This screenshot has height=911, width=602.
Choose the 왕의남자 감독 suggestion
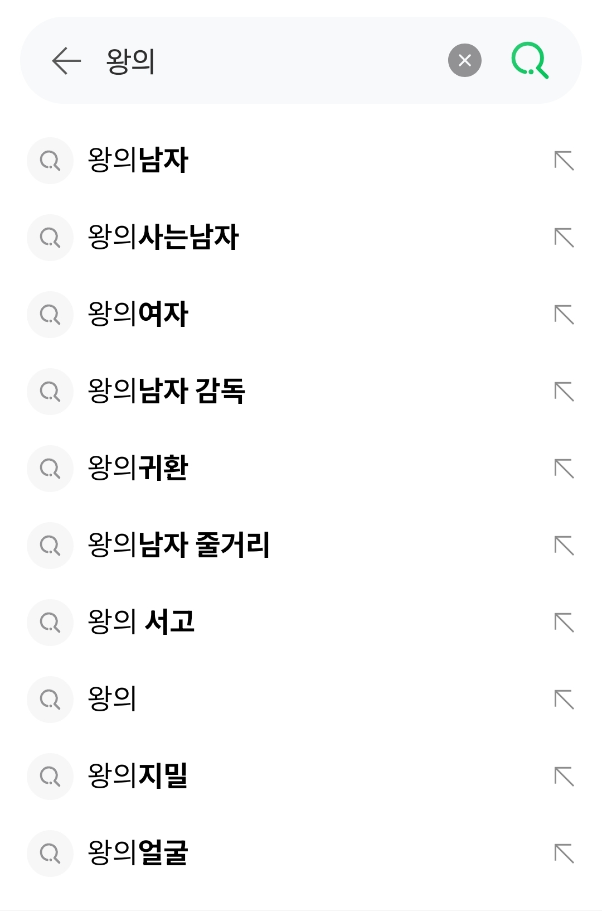tap(167, 392)
